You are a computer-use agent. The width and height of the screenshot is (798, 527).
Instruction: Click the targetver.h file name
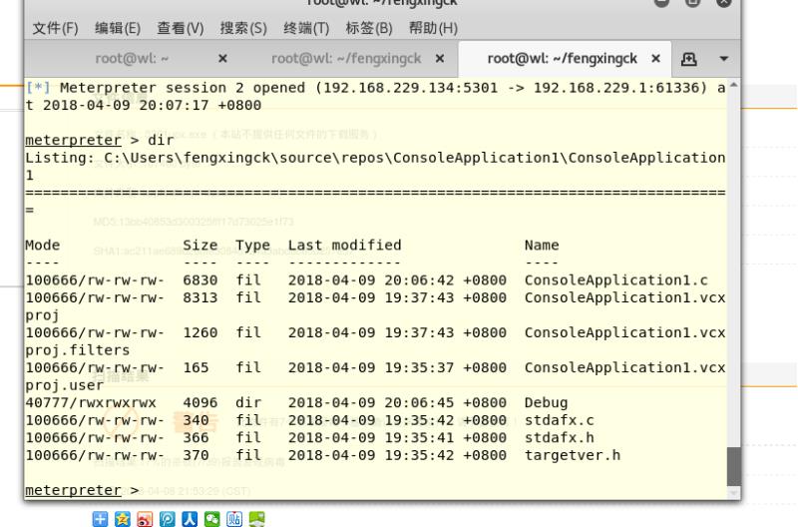(573, 455)
